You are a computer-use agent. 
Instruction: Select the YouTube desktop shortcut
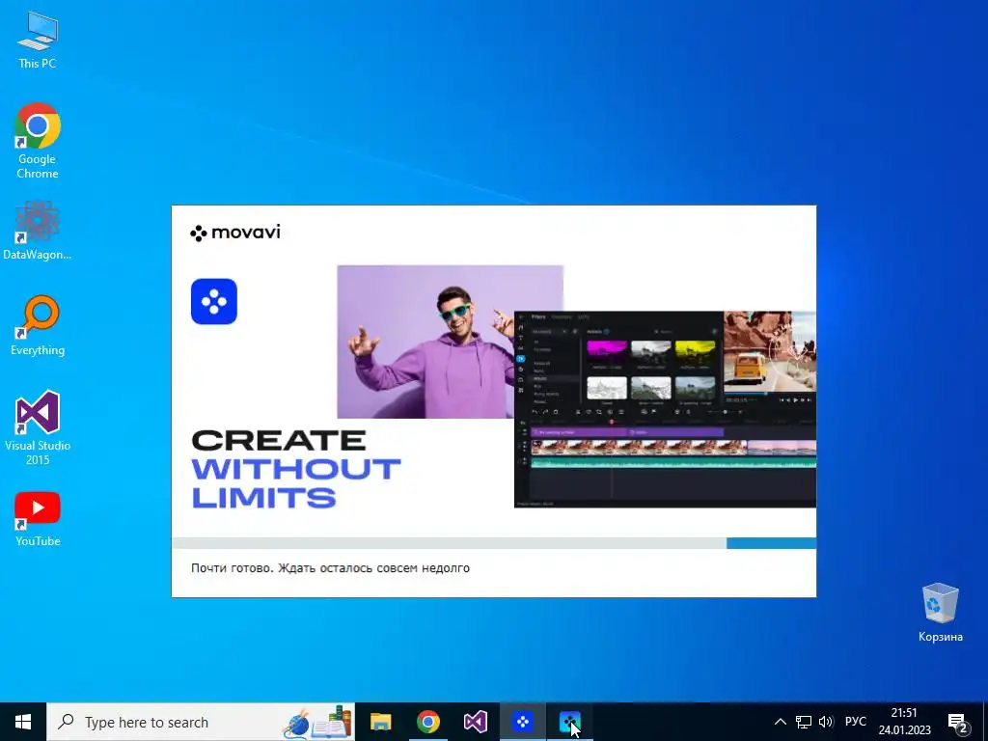[38, 518]
